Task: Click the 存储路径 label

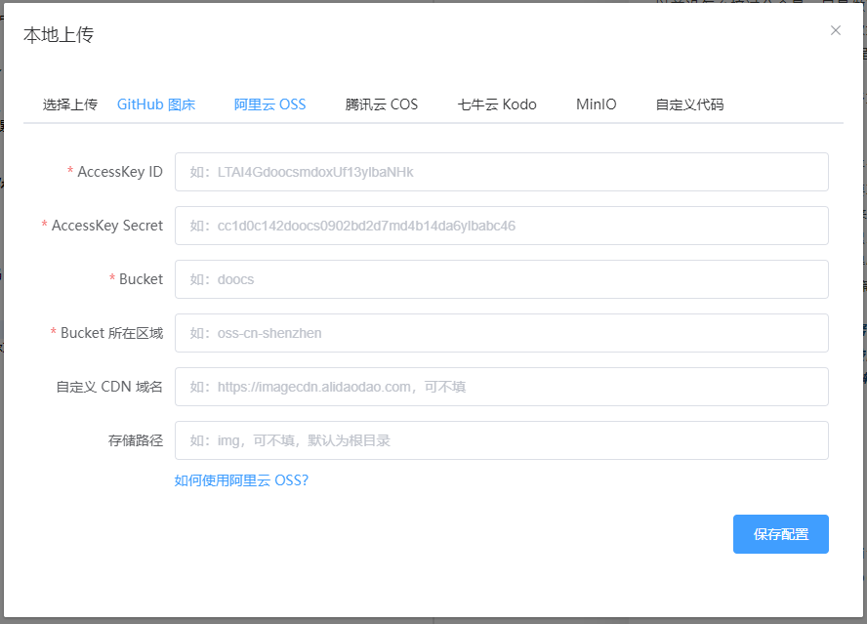Action: 136,440
